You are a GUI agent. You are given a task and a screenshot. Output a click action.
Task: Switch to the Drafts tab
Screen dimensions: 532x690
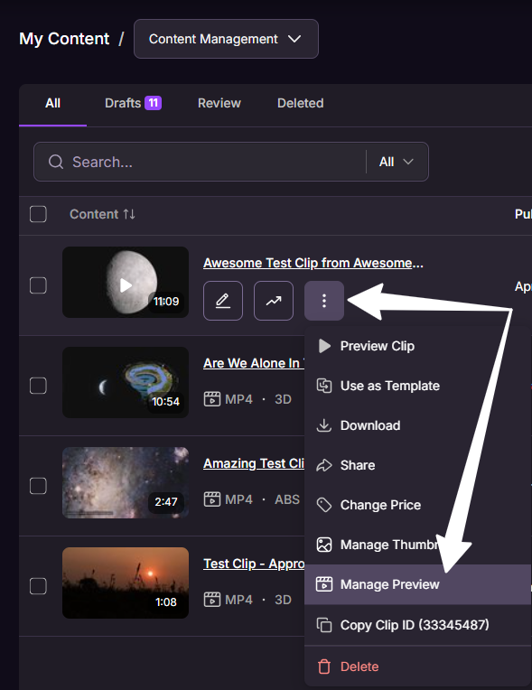134,103
